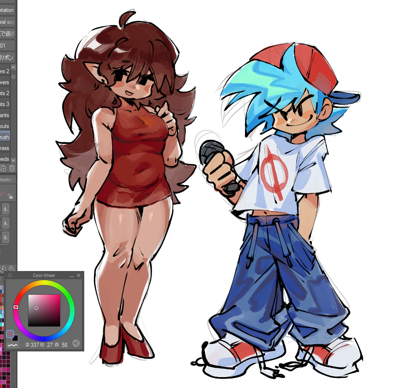Click the first pen pressure download-arrow icon
This screenshot has width=397, height=388.
pos(5,209)
